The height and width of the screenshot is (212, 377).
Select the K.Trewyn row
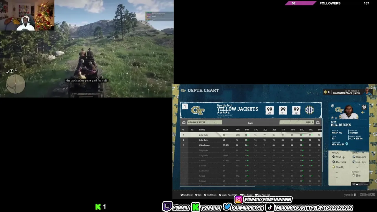click(251, 181)
